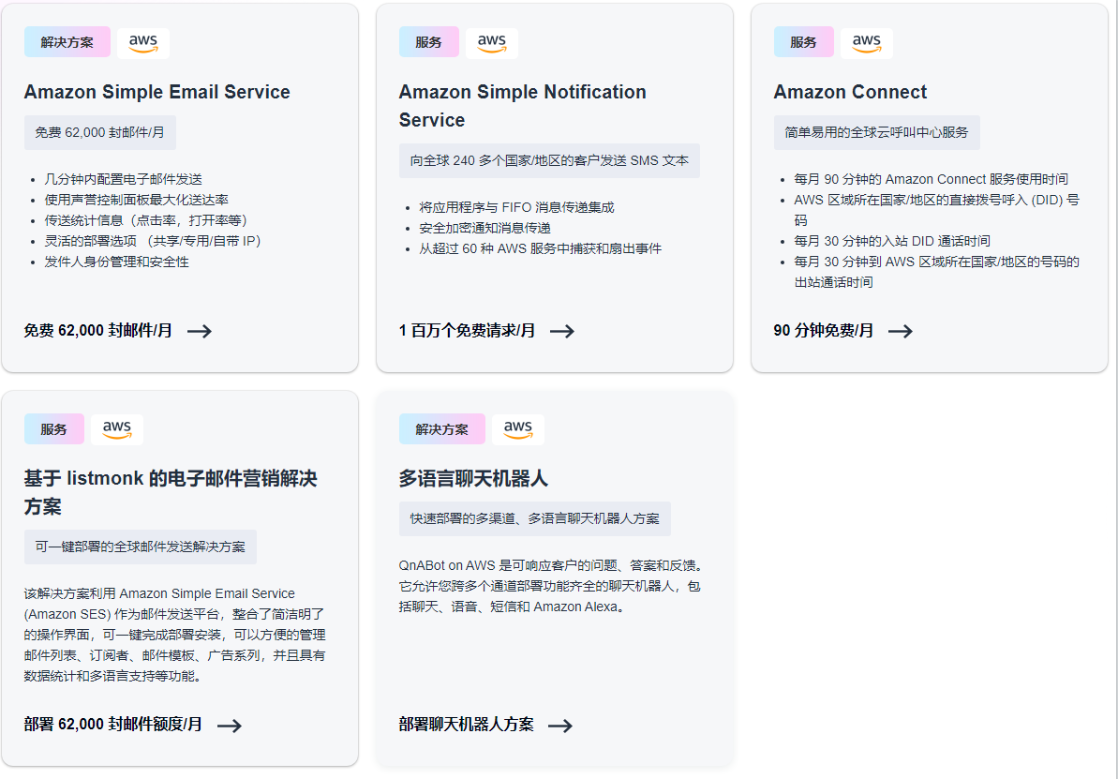
Task: Select the 服务 tag on the Notification Service card
Action: tap(428, 42)
